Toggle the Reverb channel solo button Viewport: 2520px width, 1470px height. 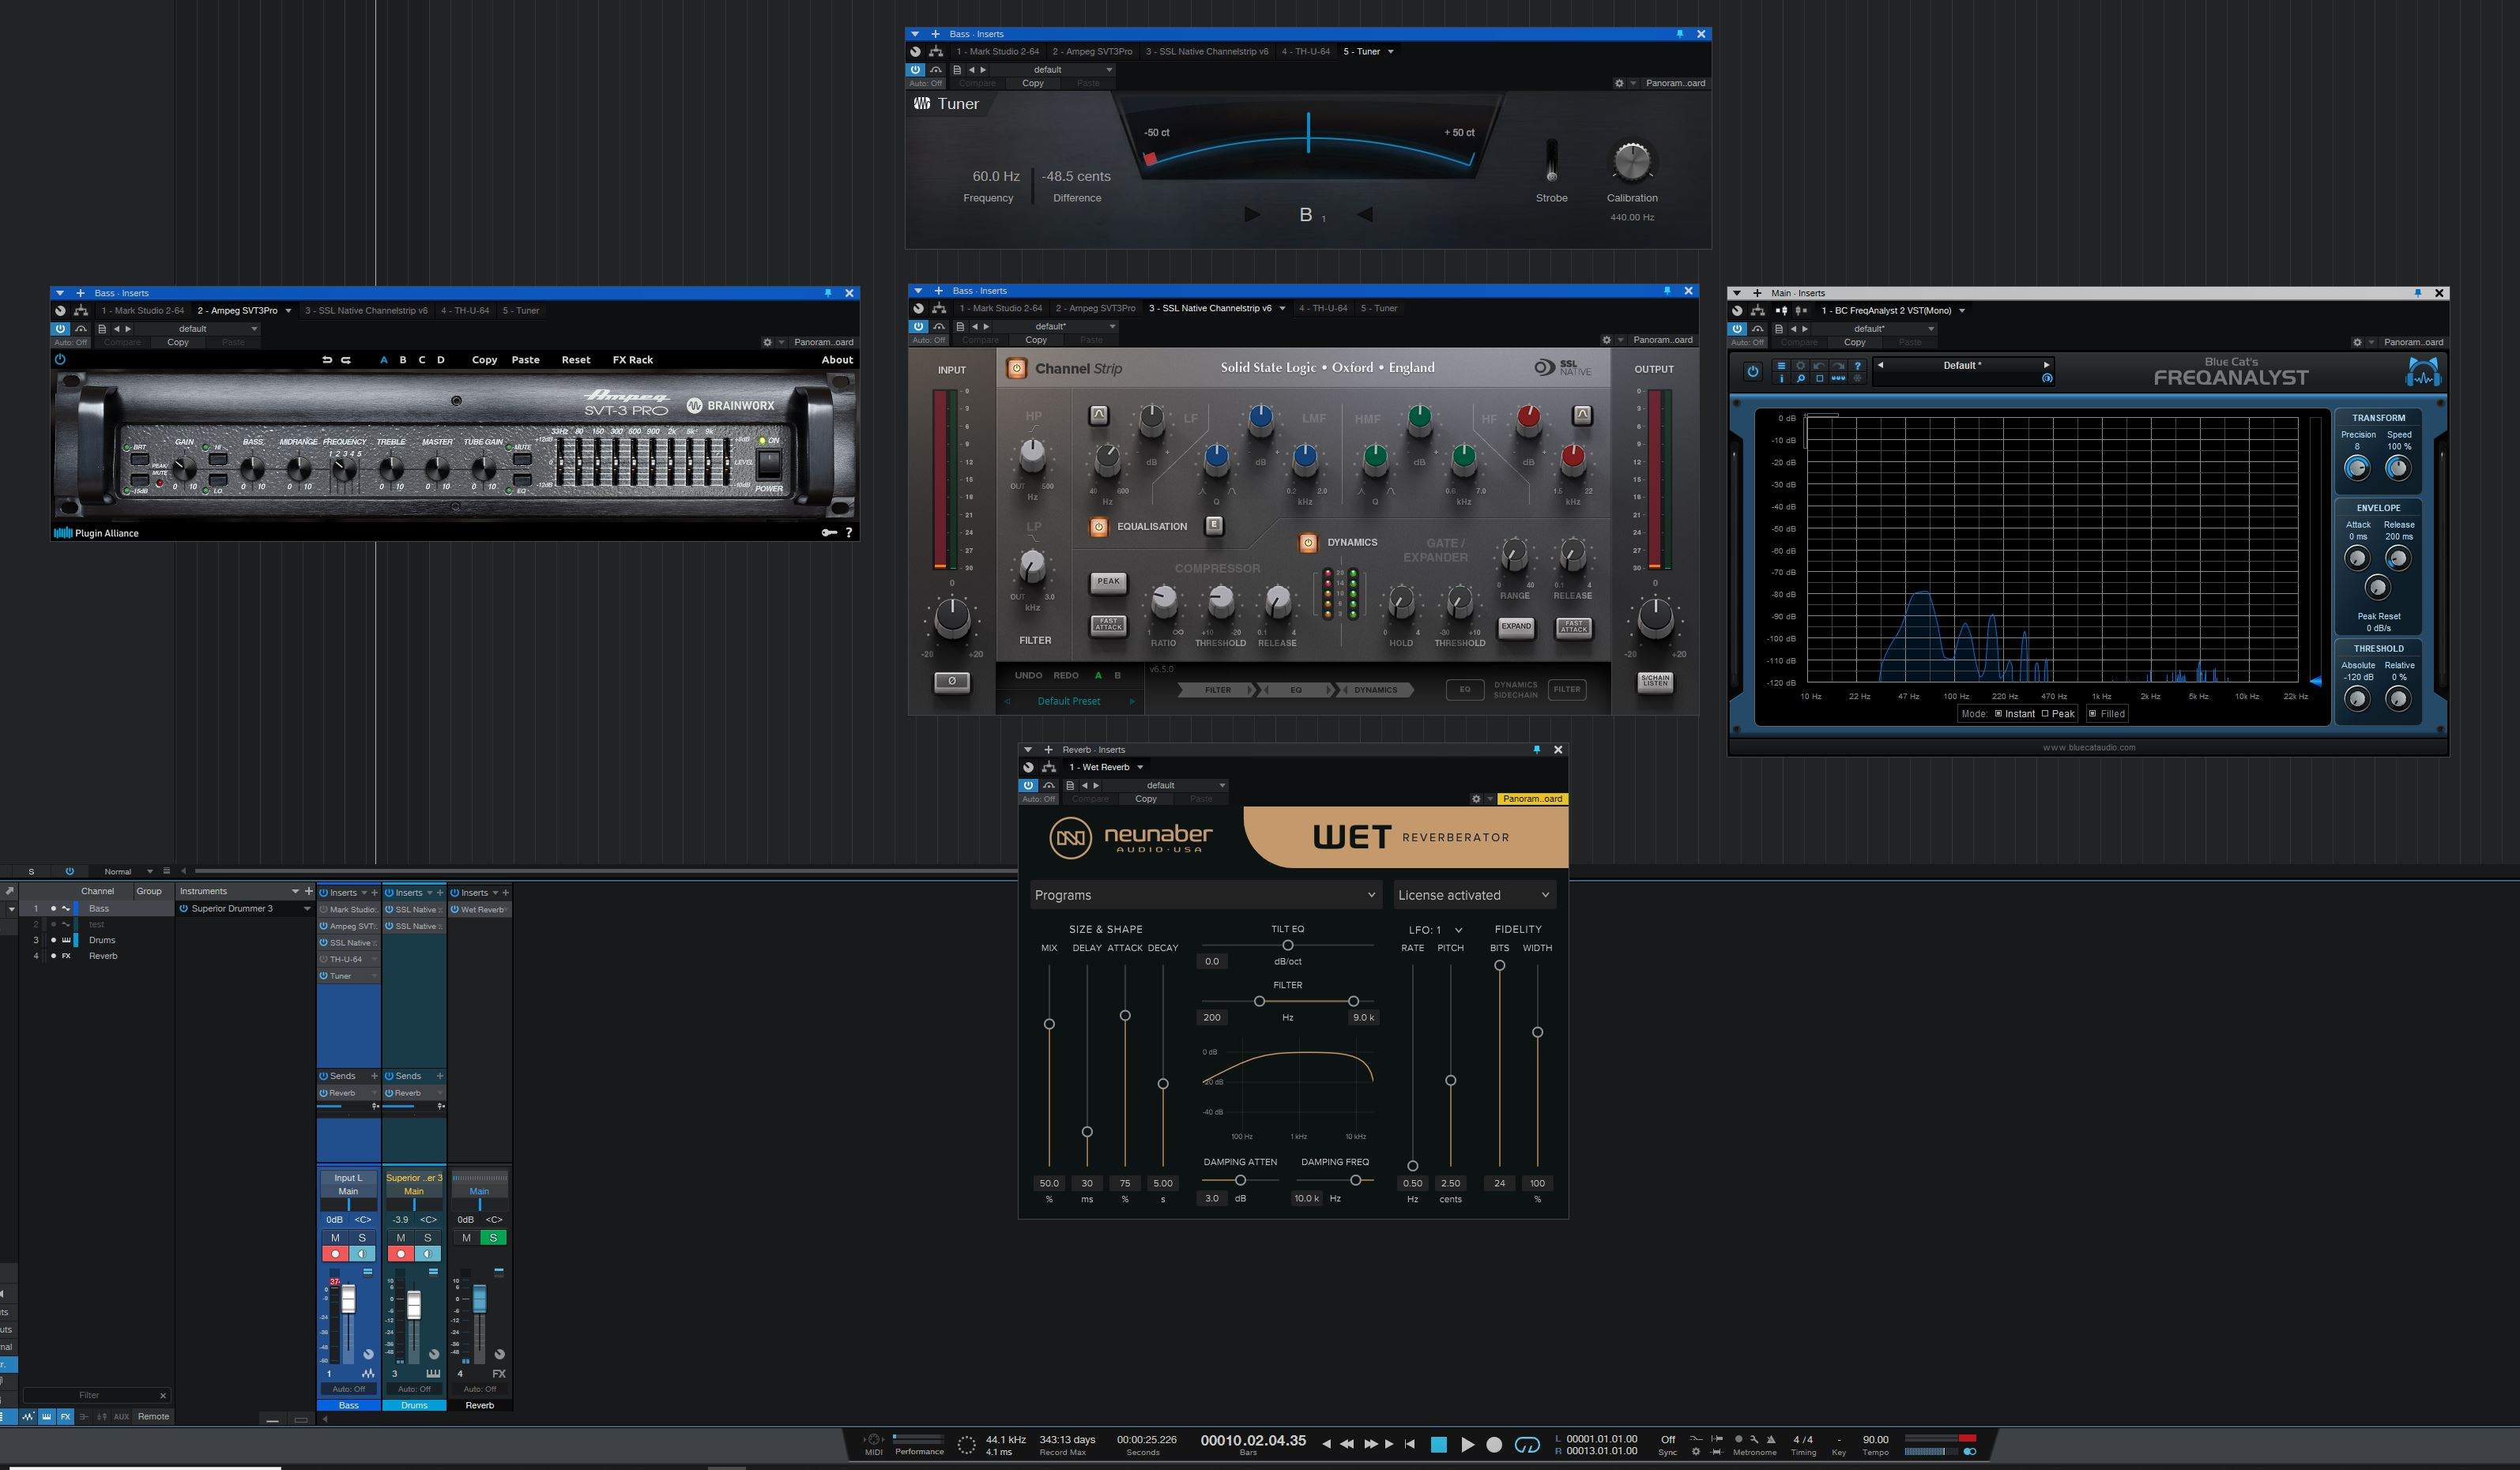(493, 1237)
